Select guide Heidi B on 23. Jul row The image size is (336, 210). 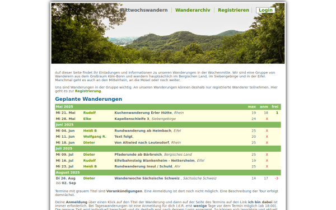pos(90,166)
